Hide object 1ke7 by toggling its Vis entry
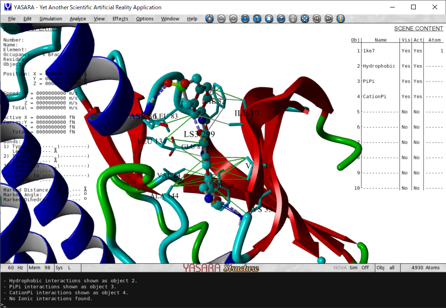The image size is (446, 308). tap(405, 51)
